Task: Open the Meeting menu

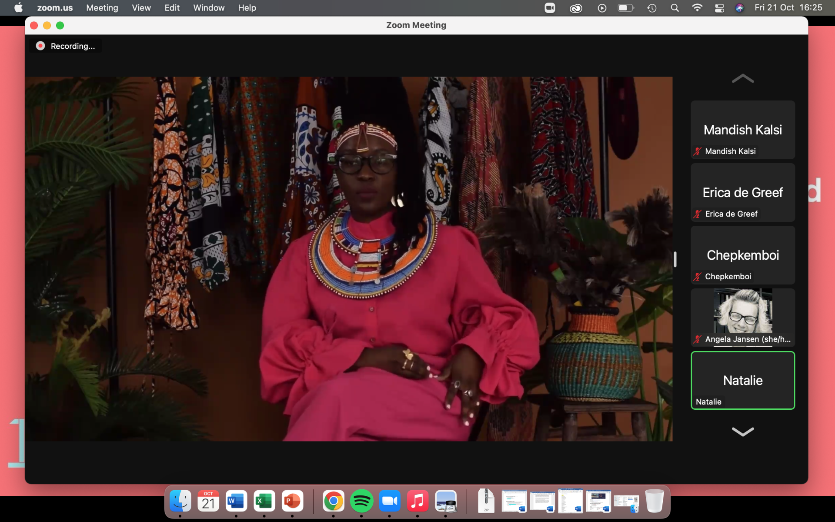Action: [102, 8]
